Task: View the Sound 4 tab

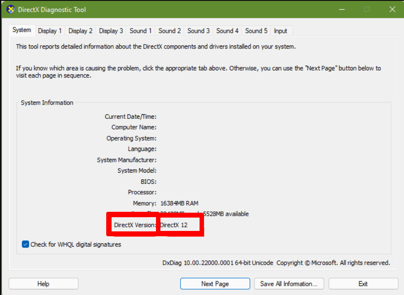Action: click(227, 31)
